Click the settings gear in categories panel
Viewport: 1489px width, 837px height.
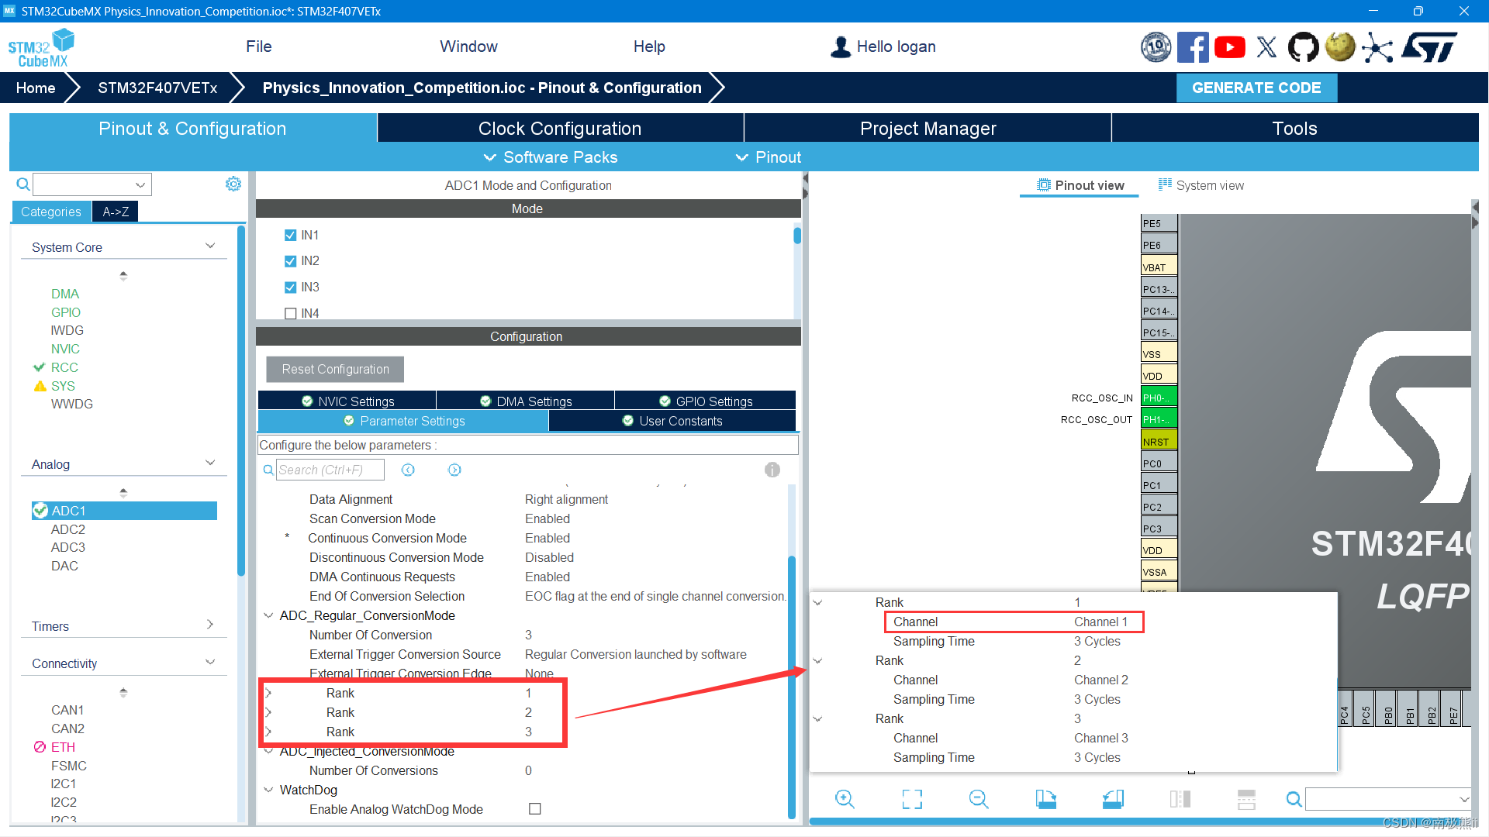click(233, 184)
